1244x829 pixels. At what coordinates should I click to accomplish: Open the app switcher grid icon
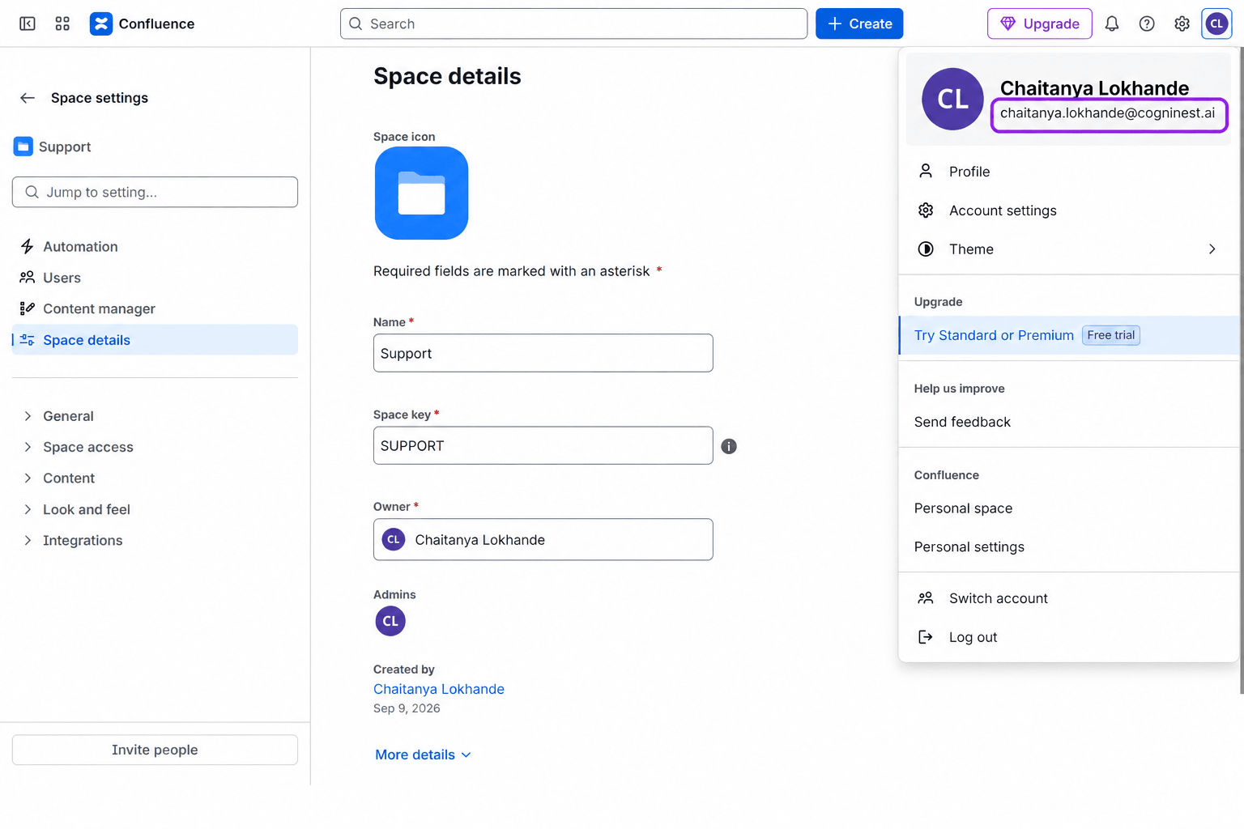62,23
